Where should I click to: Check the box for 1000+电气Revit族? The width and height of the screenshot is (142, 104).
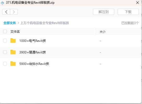[x=5, y=41]
